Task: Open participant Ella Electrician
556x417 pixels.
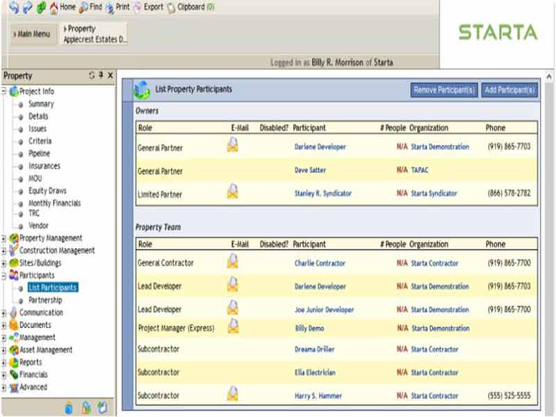Action: (315, 373)
